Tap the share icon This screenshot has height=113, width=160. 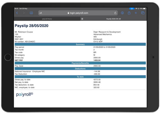point(129,13)
